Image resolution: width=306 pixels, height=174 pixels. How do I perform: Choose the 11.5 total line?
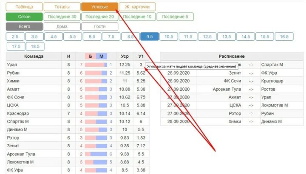tap(188, 36)
